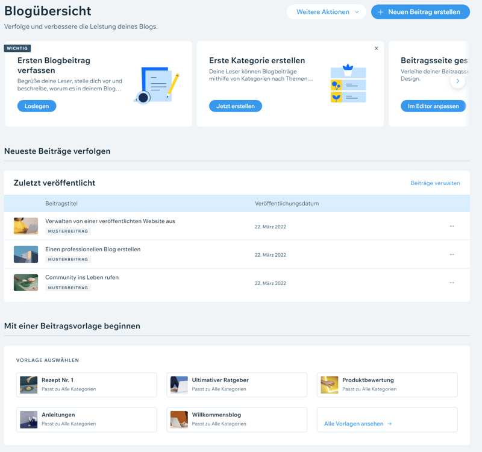Open thumbnail of Community ins Leben rufen post
Image resolution: width=482 pixels, height=452 pixels.
point(26,283)
